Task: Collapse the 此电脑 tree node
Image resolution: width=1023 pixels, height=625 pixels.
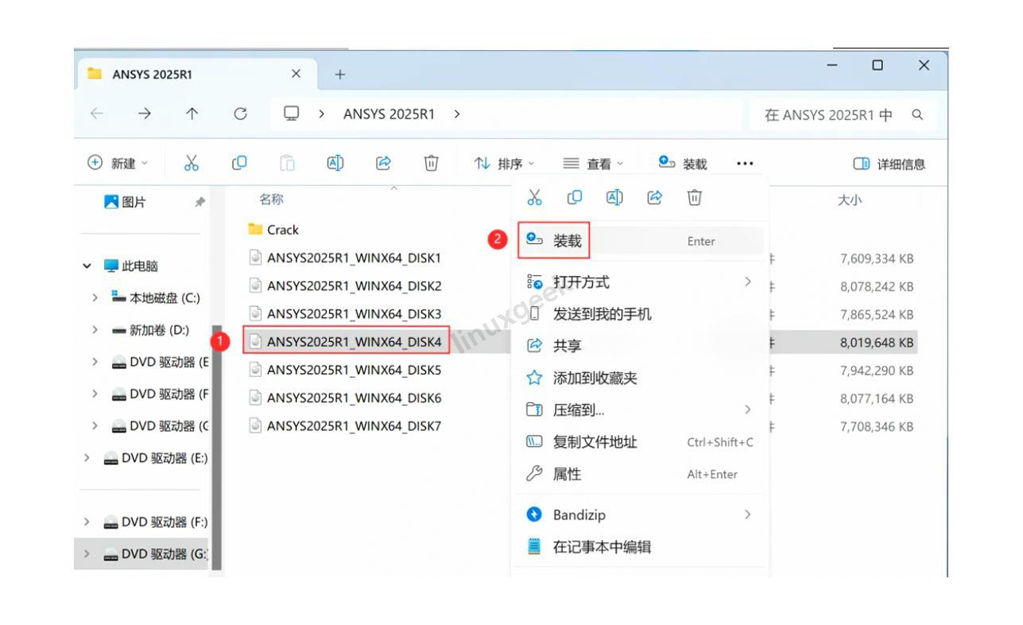Action: point(87,266)
